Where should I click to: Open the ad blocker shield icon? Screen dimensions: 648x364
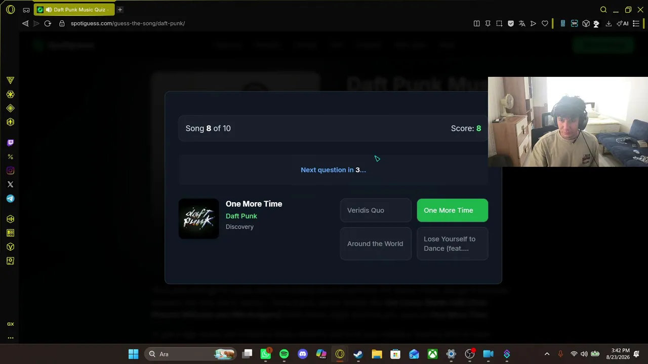pos(511,23)
